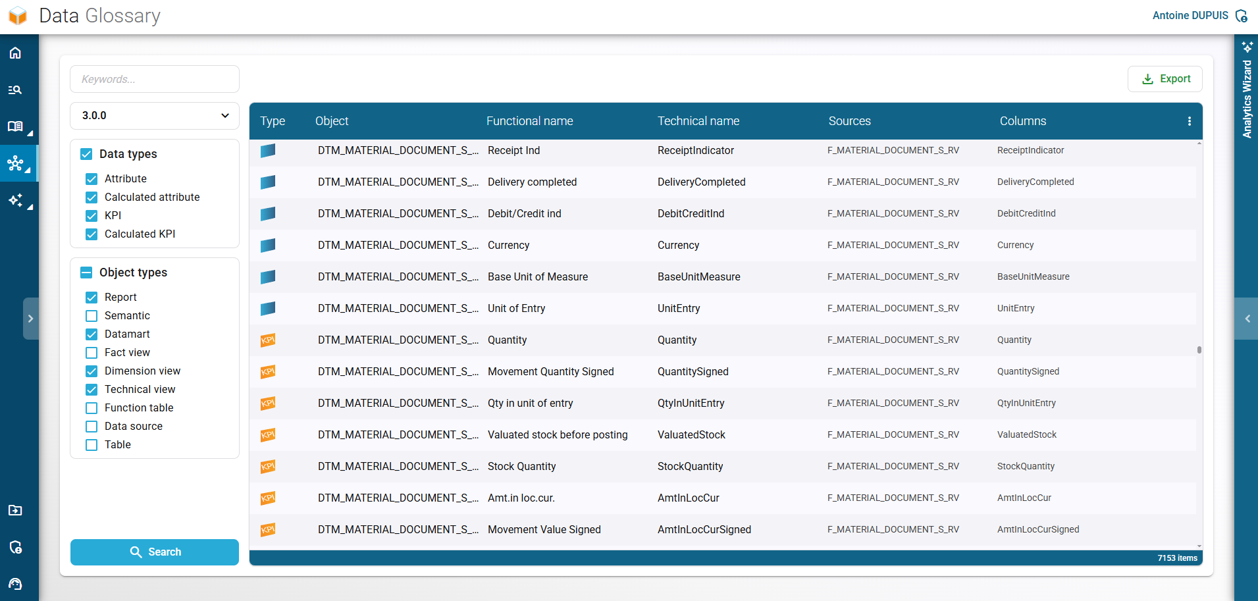This screenshot has height=601, width=1258.
Task: Sort by the Technical name column header
Action: pos(698,121)
